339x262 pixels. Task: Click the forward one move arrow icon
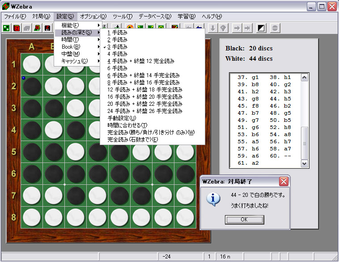237,28
